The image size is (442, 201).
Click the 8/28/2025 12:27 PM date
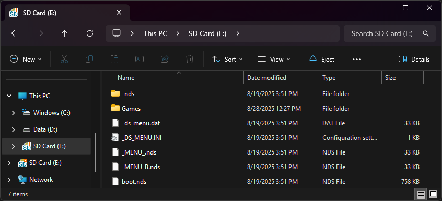(274, 109)
